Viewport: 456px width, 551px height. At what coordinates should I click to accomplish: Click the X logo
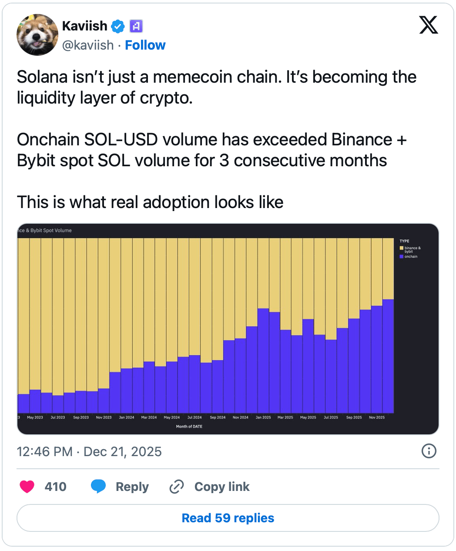(x=429, y=25)
